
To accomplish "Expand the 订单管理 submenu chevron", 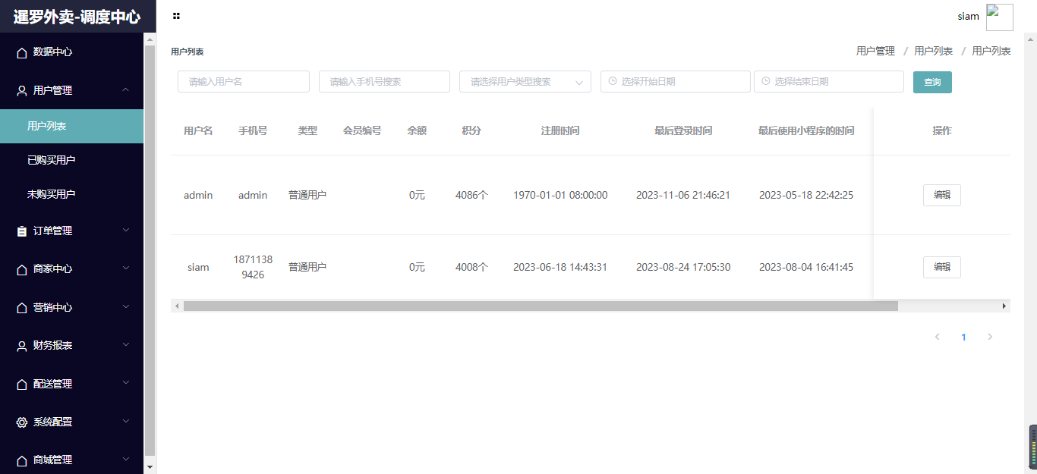I will (x=126, y=231).
